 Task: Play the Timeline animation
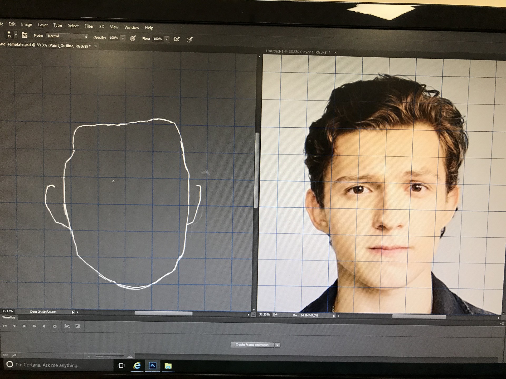(25, 326)
